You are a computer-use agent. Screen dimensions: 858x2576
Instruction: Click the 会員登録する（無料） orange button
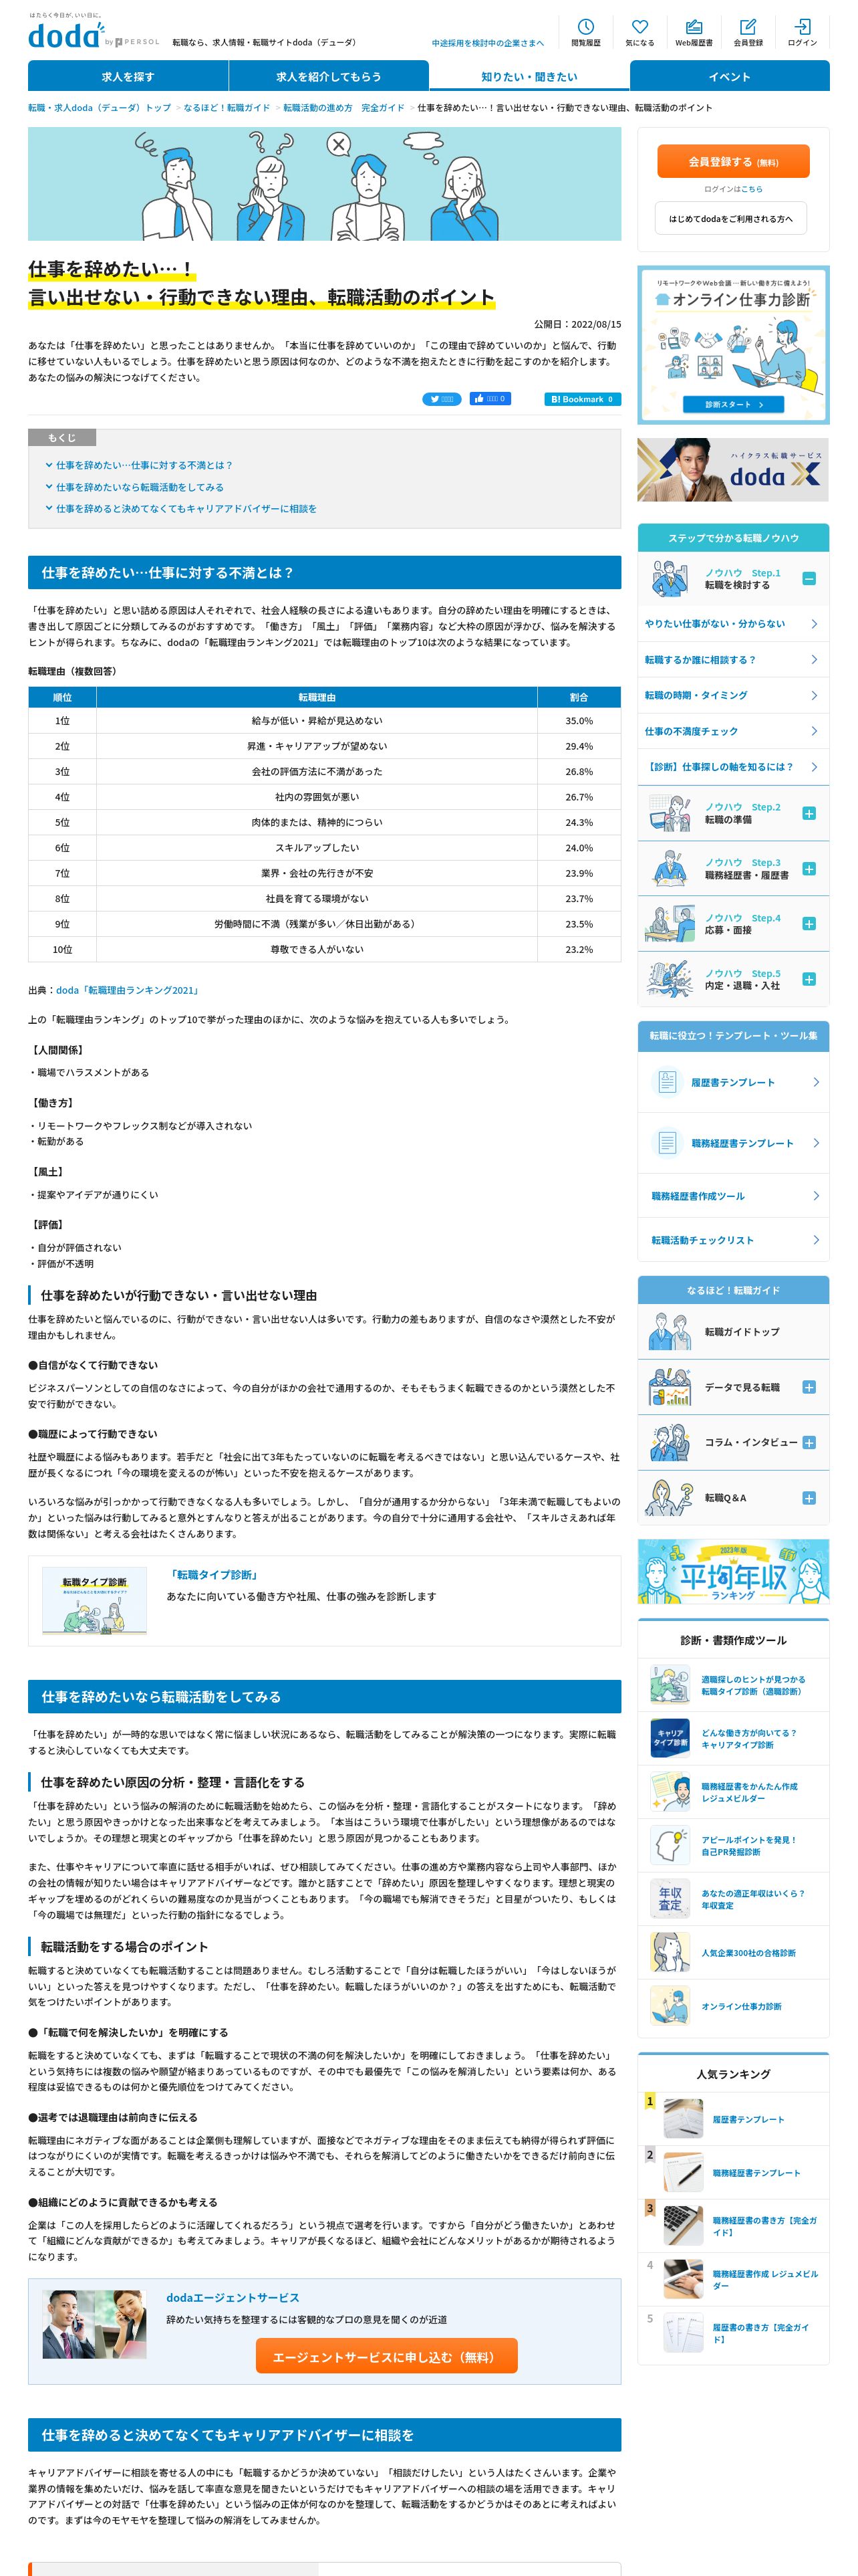tap(733, 161)
